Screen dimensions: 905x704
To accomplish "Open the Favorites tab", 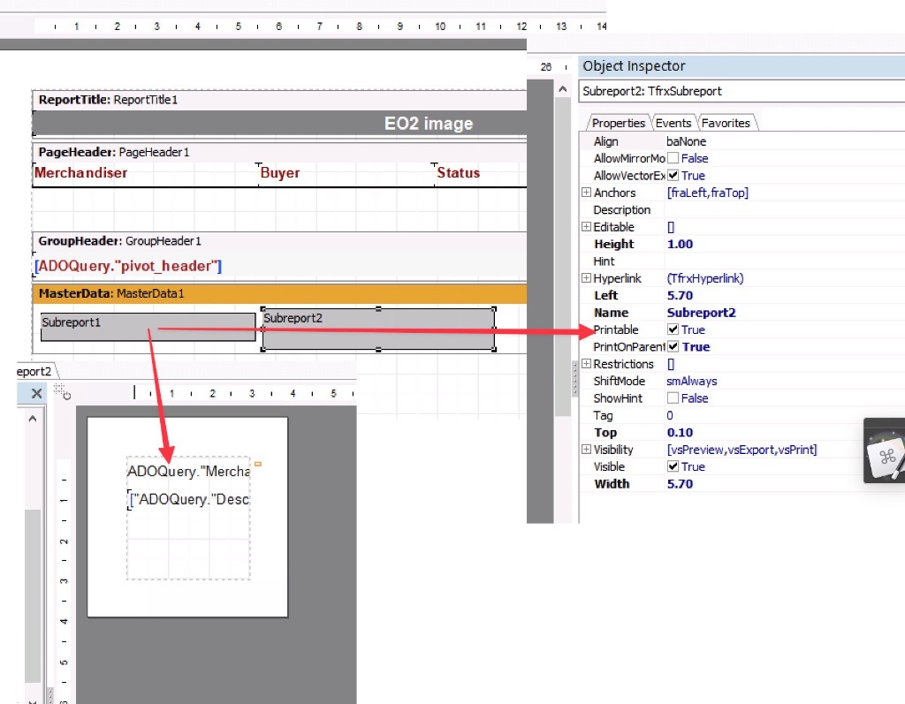I will (x=726, y=123).
